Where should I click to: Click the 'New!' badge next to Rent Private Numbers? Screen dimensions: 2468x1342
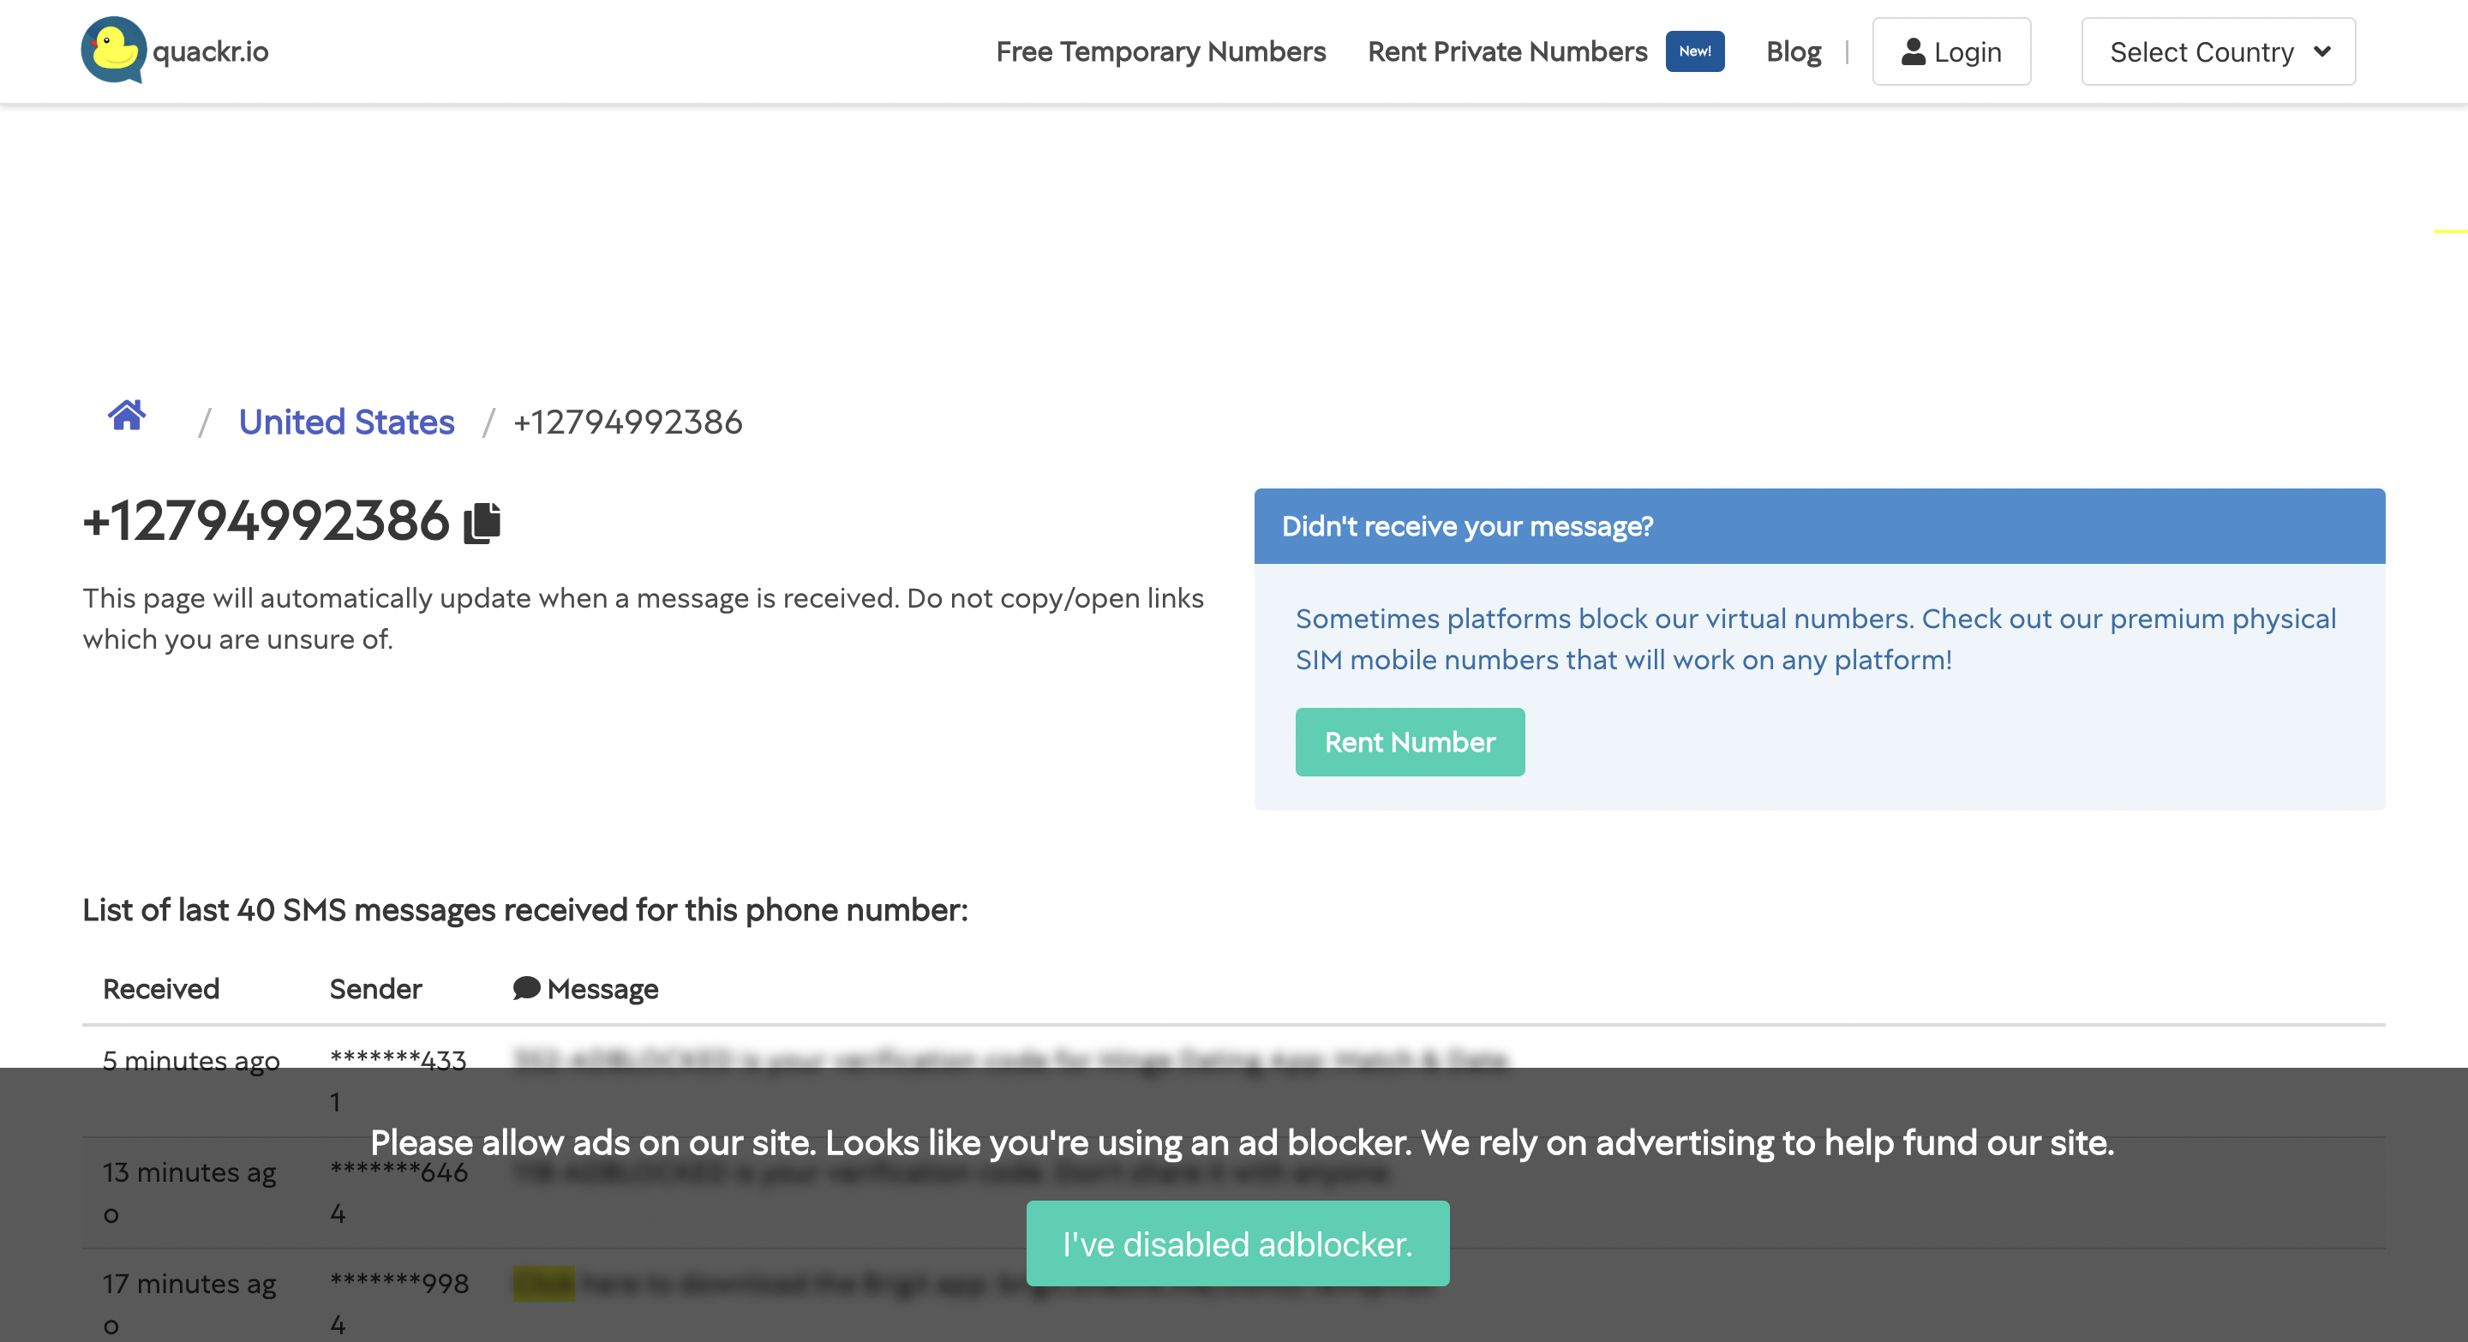(1694, 51)
